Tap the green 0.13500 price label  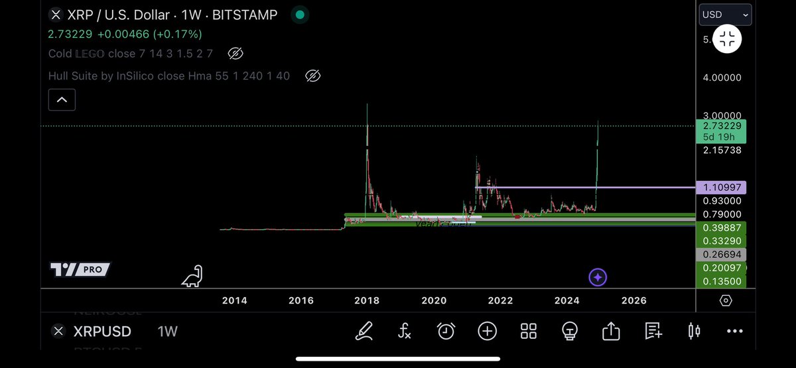pos(721,281)
